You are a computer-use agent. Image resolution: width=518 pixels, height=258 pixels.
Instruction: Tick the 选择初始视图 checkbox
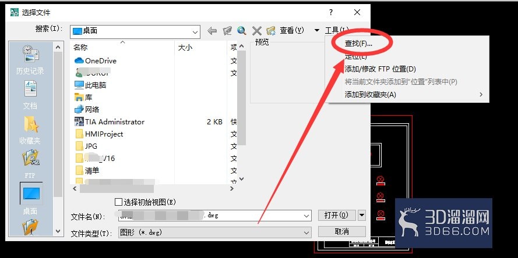(118, 202)
